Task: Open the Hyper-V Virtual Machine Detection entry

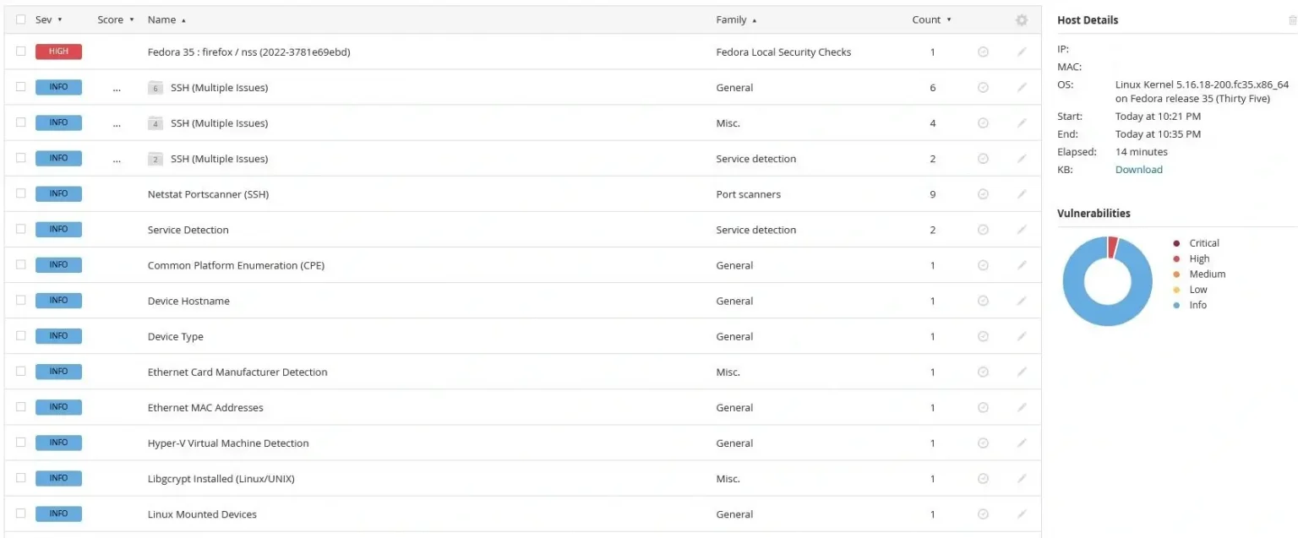Action: click(228, 443)
